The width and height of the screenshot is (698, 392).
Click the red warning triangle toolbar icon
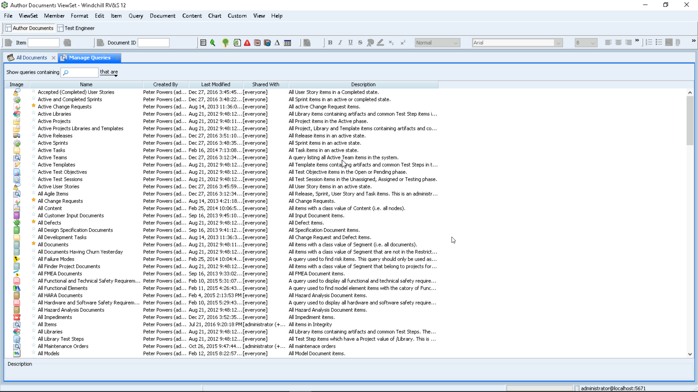point(247,43)
